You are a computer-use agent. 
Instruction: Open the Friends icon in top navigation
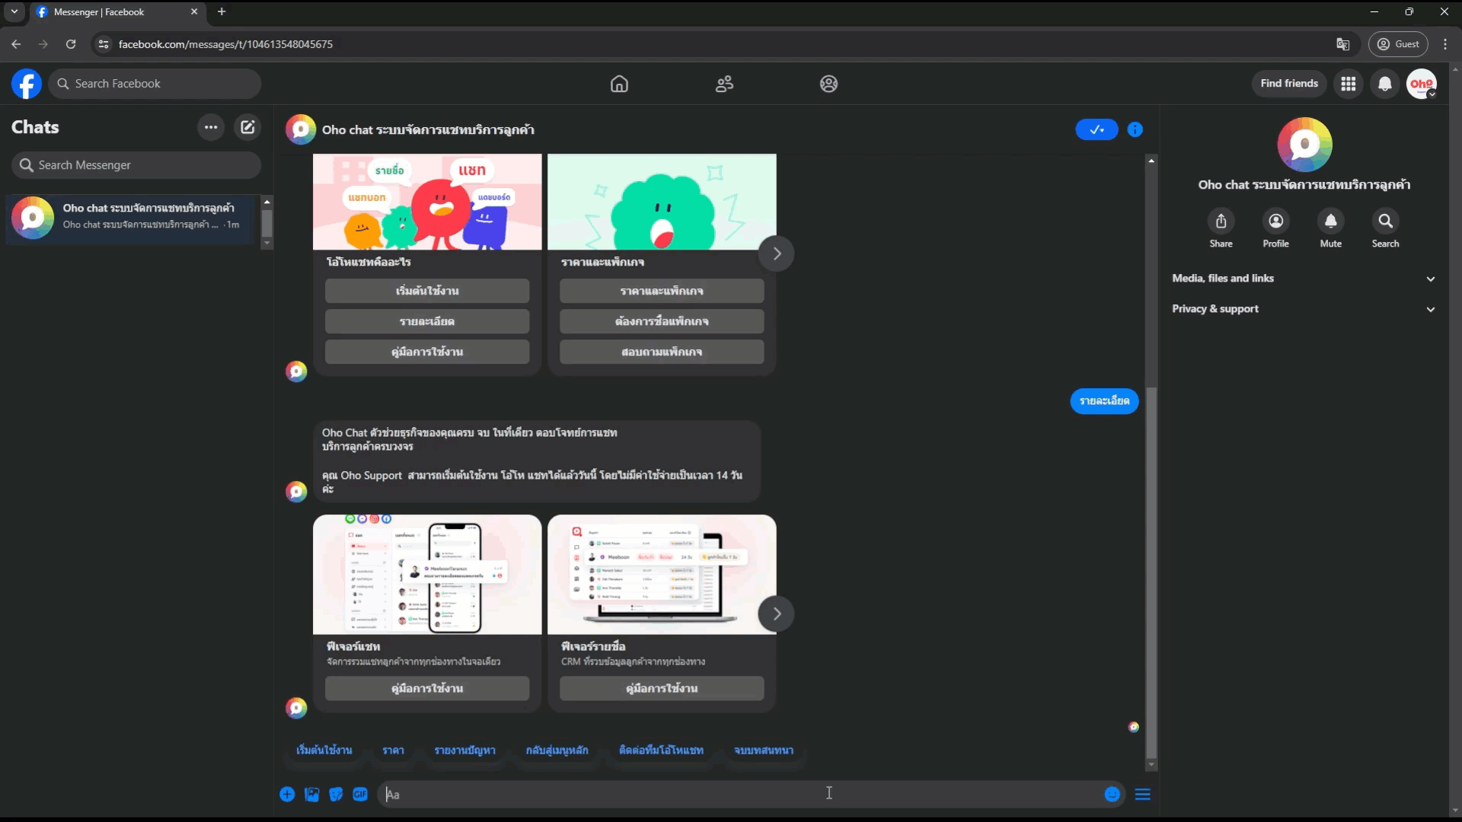(x=724, y=84)
